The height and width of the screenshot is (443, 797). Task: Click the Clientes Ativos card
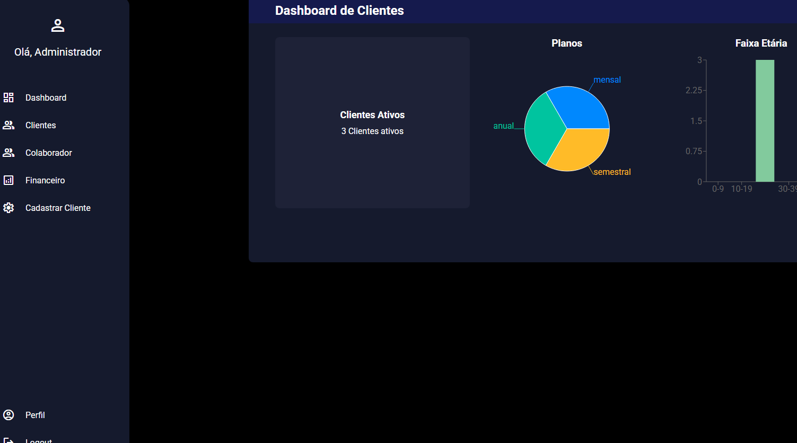pos(372,122)
